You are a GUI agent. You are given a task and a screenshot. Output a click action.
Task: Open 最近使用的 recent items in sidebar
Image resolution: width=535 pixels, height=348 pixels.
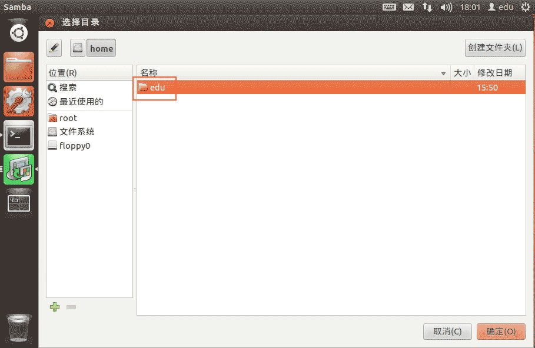(81, 102)
